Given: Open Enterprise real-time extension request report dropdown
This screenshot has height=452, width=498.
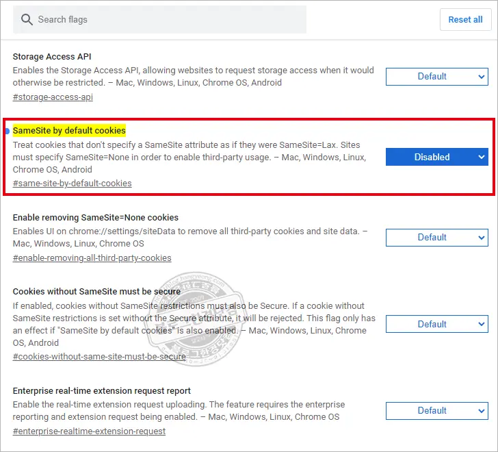Looking at the screenshot, I should [436, 411].
